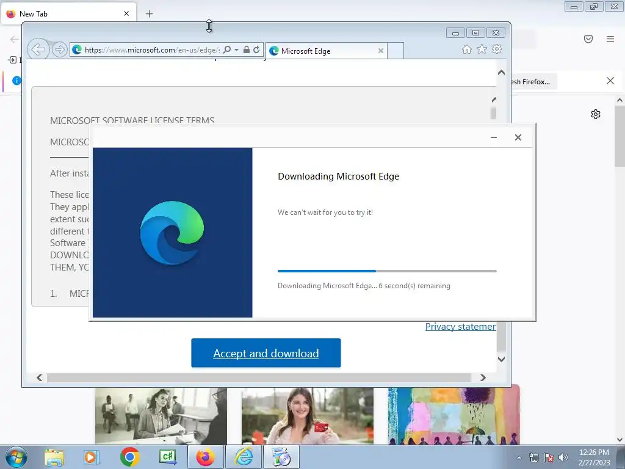This screenshot has height=469, width=625.
Task: Launch Windows Media Player from taskbar
Action: pyautogui.click(x=92, y=457)
